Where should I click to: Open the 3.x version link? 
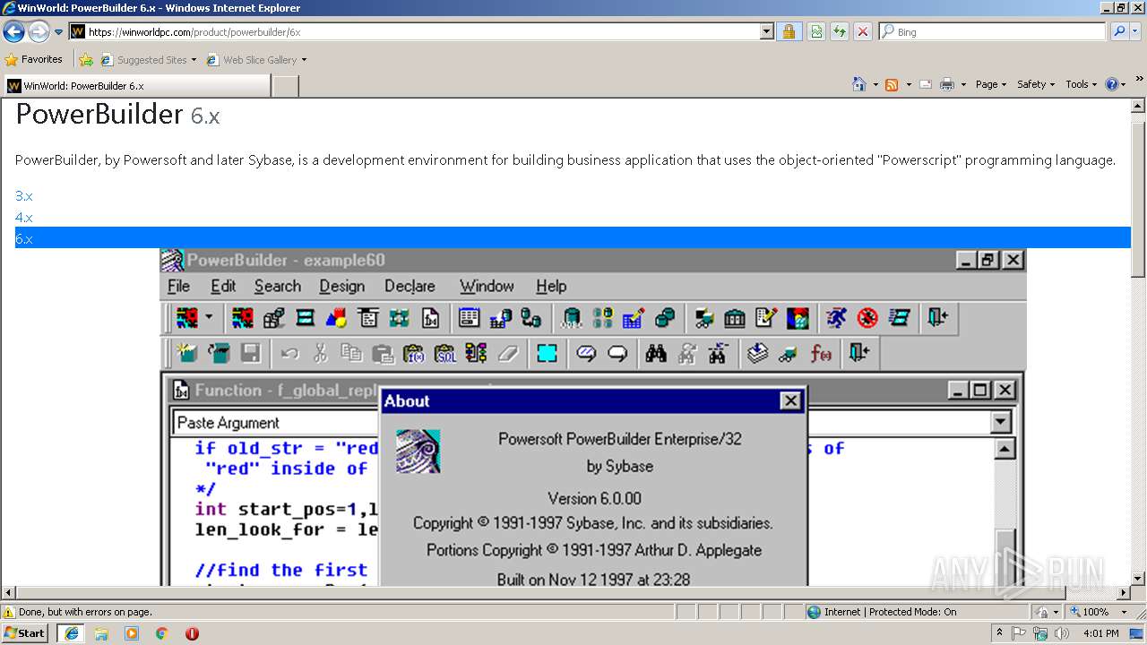(23, 195)
